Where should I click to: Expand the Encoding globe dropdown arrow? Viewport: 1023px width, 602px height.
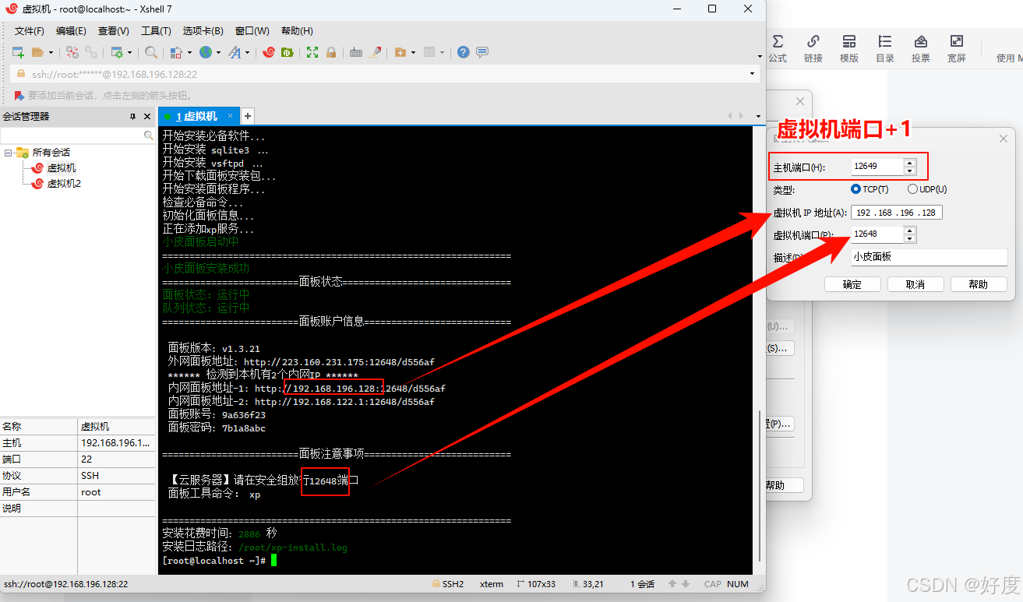pos(218,53)
